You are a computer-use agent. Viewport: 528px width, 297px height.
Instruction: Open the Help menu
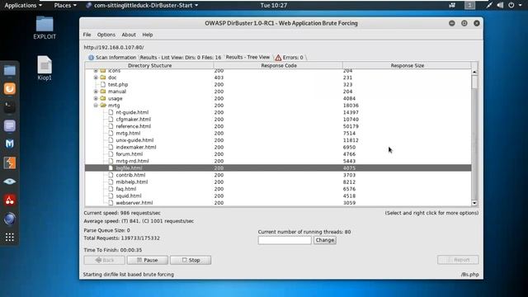coord(148,35)
